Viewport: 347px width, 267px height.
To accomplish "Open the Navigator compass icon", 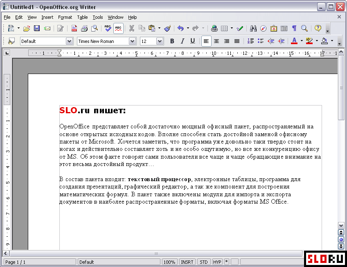I will tap(263, 28).
